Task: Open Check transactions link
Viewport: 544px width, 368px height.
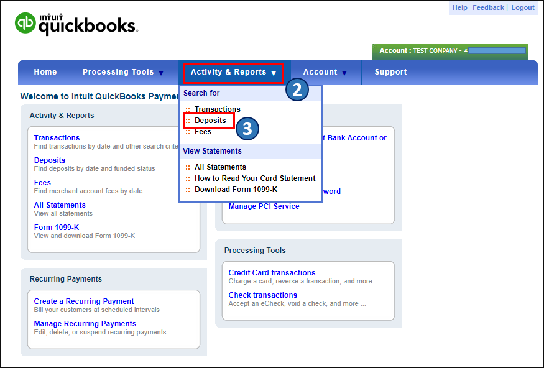Action: [x=263, y=295]
